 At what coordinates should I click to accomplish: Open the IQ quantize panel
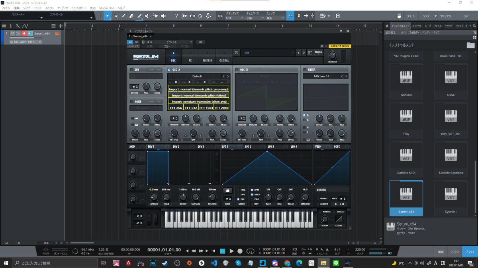[x=220, y=16]
